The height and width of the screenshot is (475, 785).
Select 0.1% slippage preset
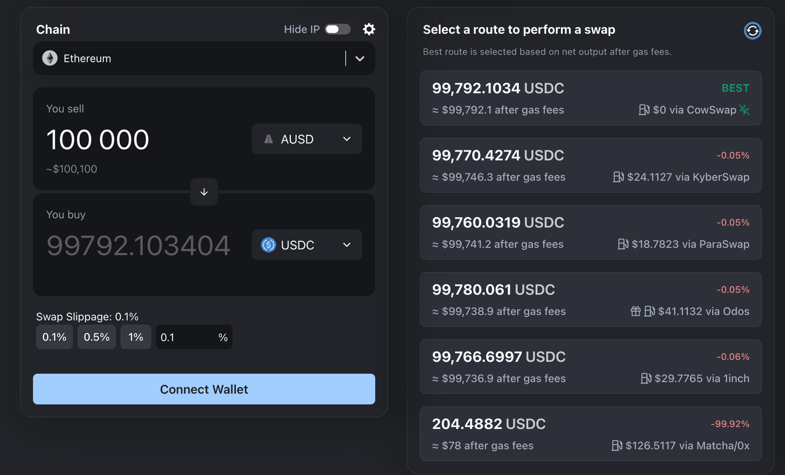pyautogui.click(x=54, y=337)
